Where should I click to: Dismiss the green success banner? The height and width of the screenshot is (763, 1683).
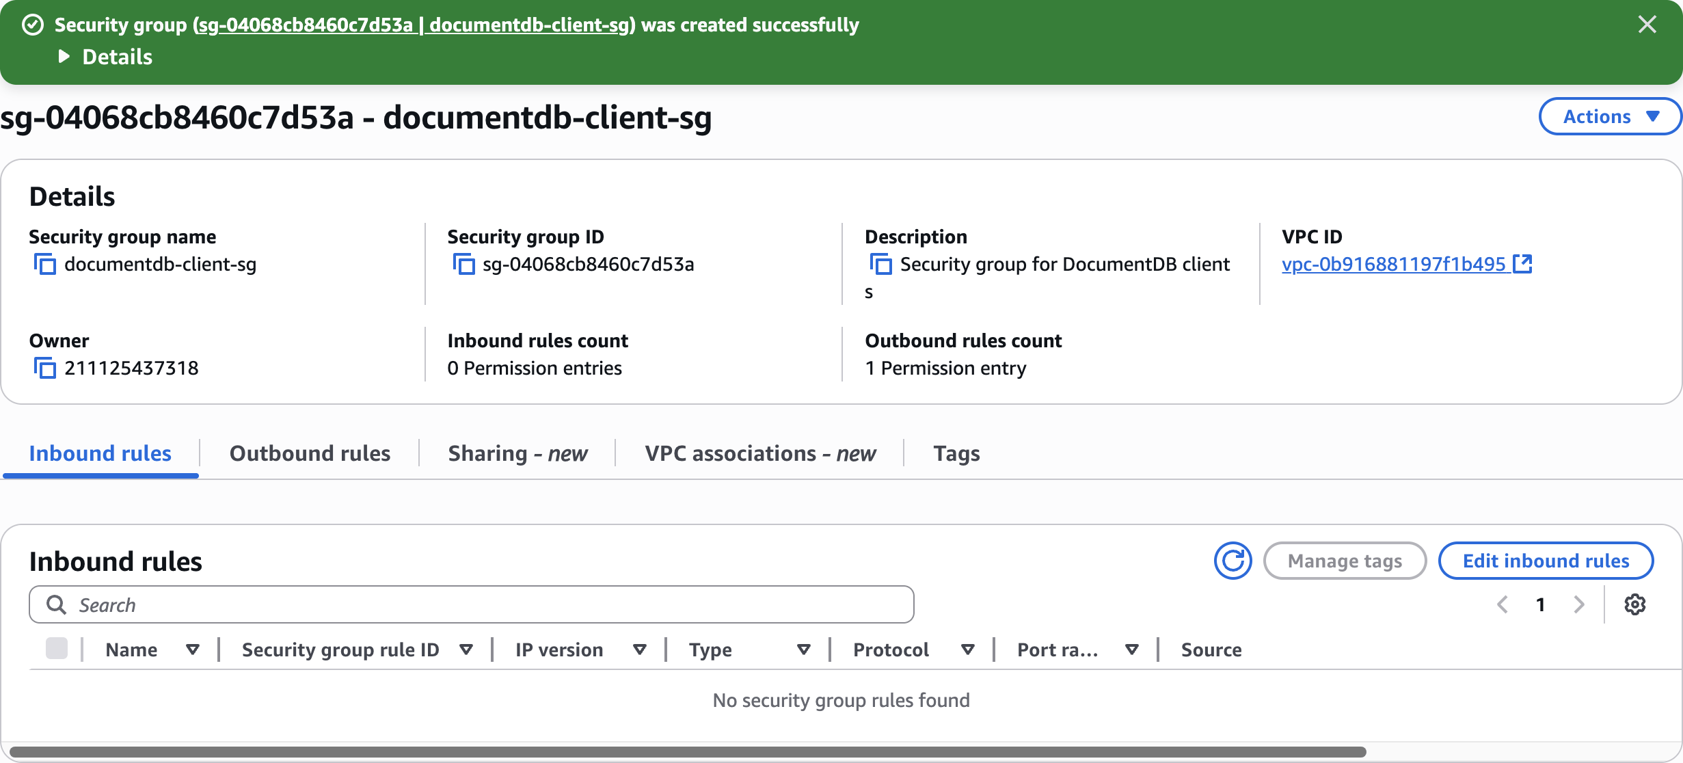[x=1647, y=25]
